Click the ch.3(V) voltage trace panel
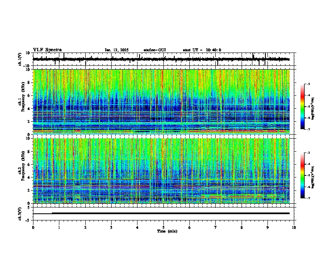The image size is (331, 255). [163, 214]
